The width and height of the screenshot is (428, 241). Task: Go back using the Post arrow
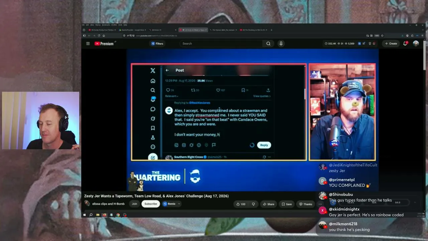click(167, 70)
